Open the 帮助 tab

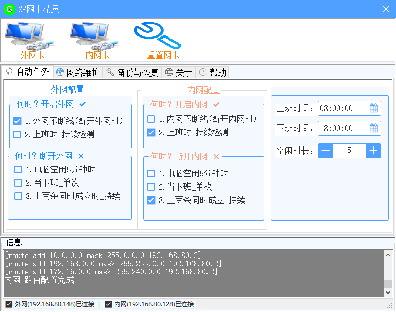pyautogui.click(x=212, y=72)
